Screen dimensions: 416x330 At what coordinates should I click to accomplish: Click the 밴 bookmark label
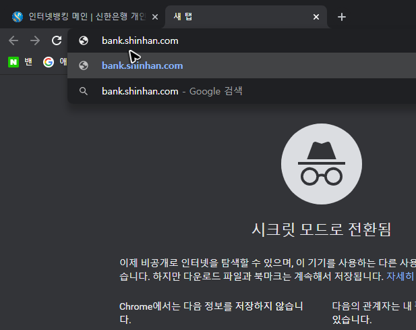[28, 62]
